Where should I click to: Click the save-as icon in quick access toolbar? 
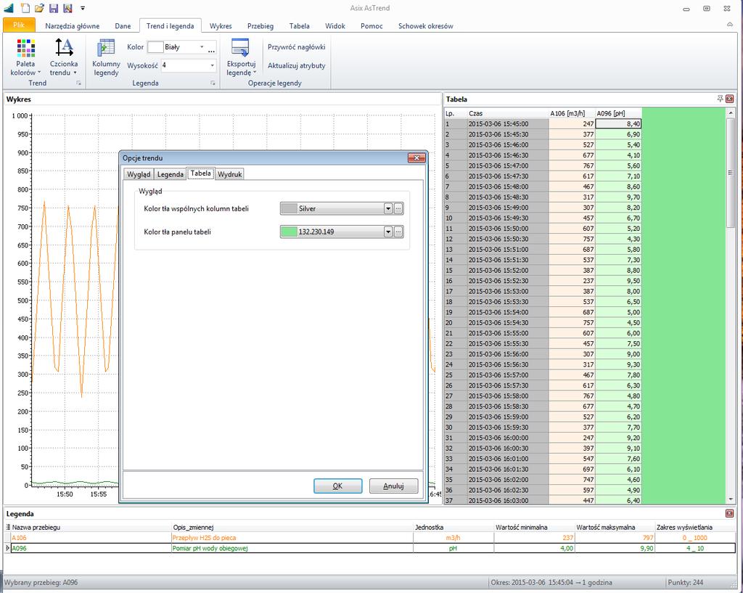tap(67, 7)
